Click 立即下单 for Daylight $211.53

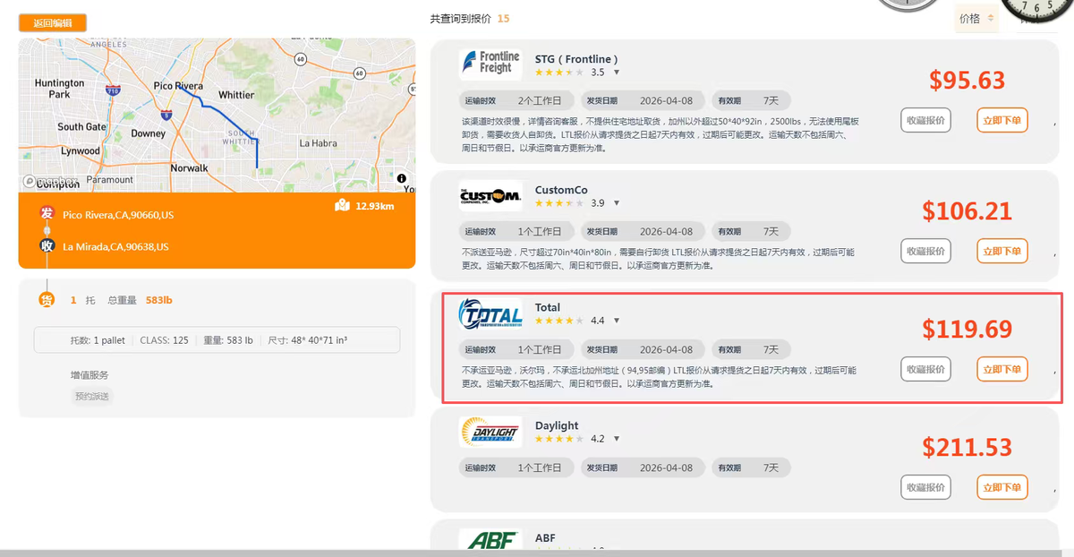point(1002,487)
